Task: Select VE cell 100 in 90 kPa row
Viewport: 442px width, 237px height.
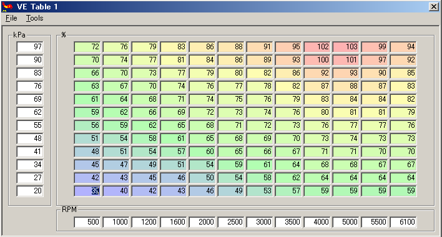Action: pyautogui.click(x=317, y=60)
